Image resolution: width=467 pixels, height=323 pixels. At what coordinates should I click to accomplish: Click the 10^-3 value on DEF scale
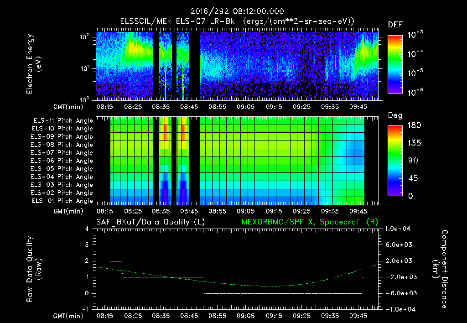click(x=415, y=35)
